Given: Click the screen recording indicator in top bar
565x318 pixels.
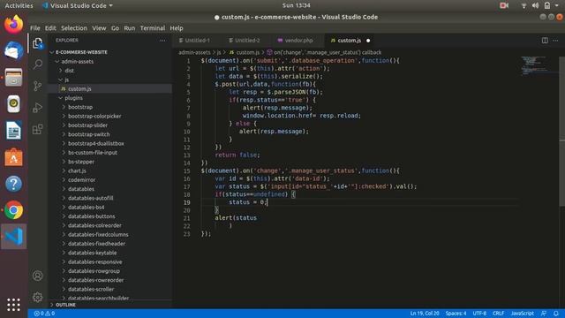Looking at the screenshot, I should tap(504, 5).
